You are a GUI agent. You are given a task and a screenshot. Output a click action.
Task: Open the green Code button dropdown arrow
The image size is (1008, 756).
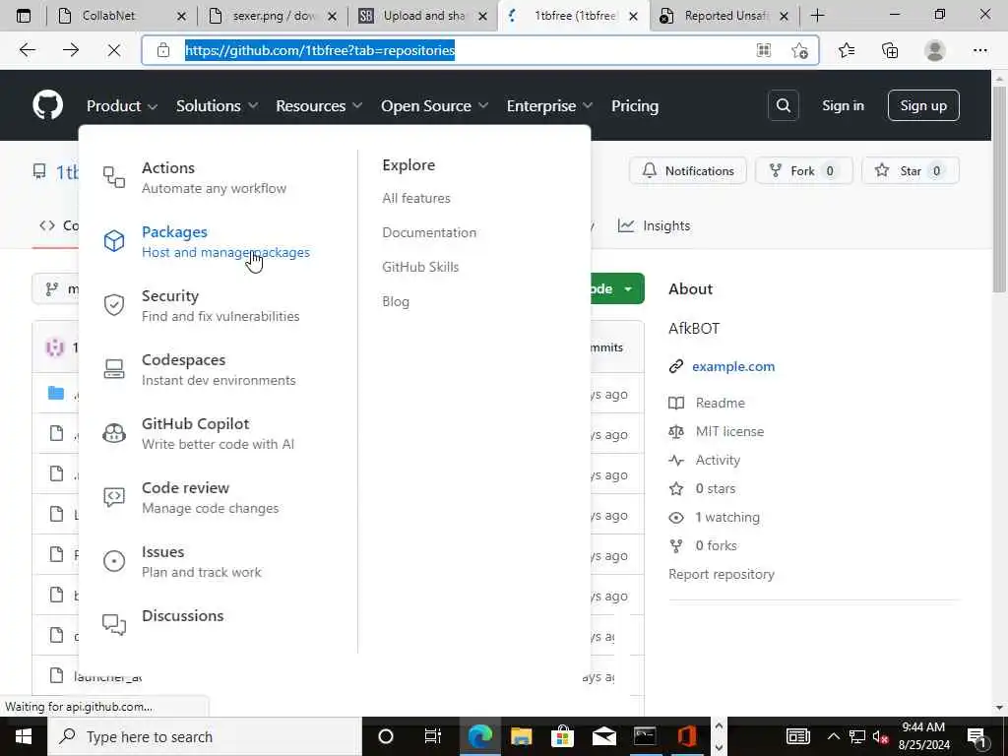[628, 289]
